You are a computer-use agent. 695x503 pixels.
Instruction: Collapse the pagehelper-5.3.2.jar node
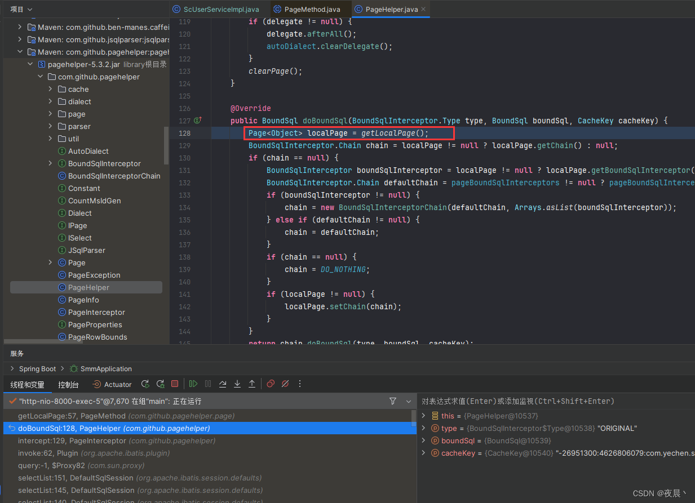(x=30, y=64)
